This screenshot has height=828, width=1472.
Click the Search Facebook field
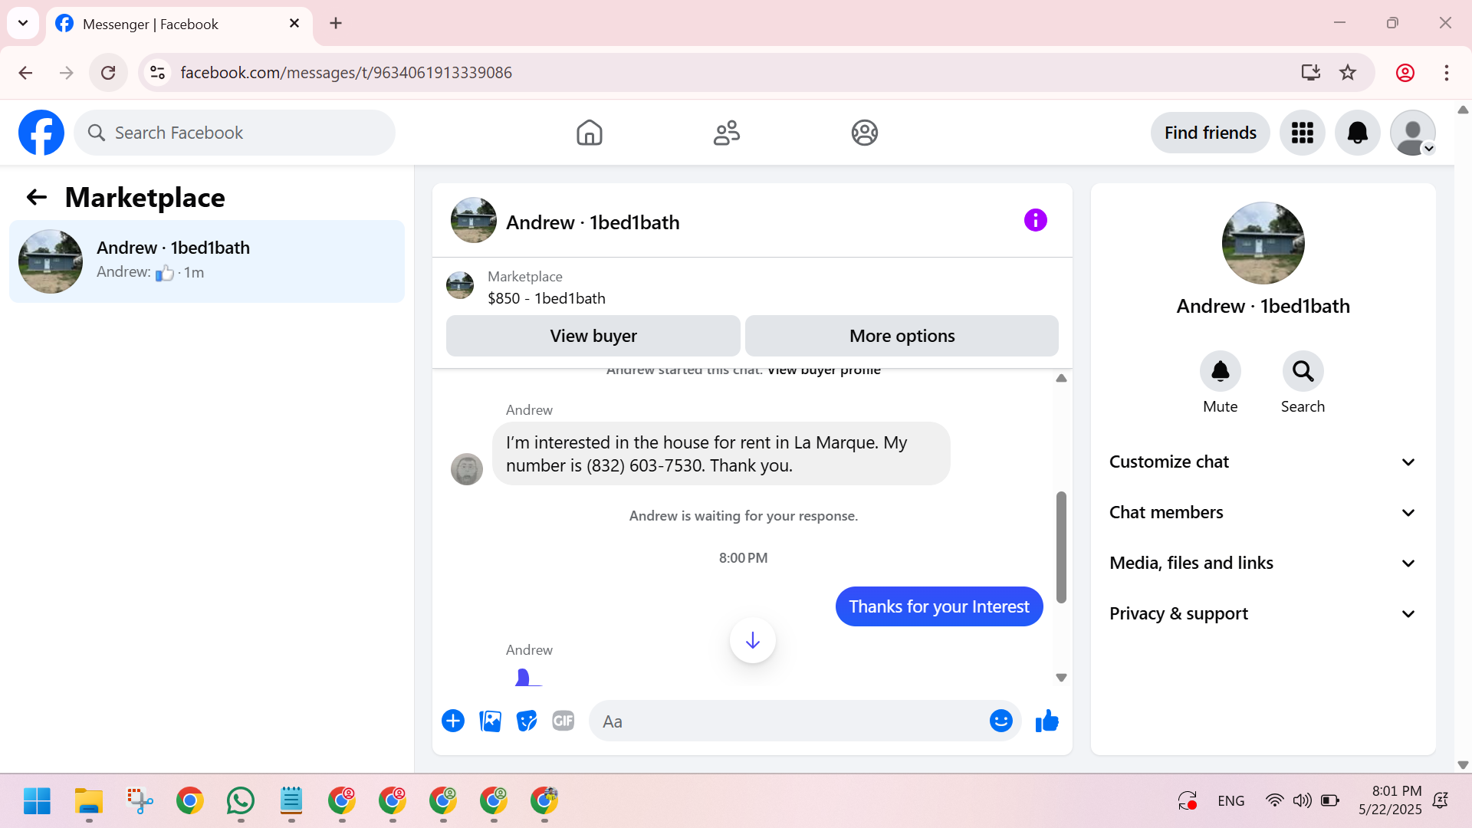(x=235, y=133)
